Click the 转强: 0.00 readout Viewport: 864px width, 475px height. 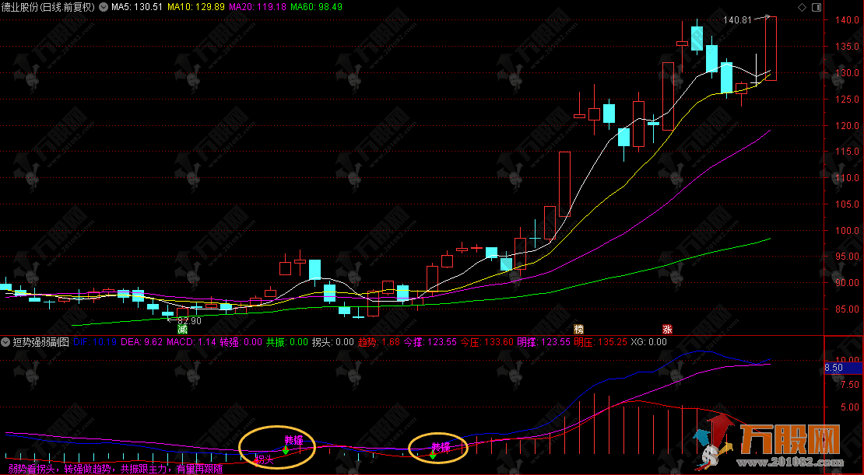241,342
